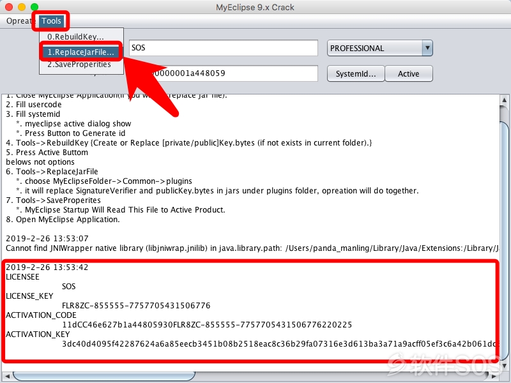Screen dimensions: 511x383
Task: Click 'choose MyEclipseFolder->Common->plugins' line
Action: click(104, 181)
